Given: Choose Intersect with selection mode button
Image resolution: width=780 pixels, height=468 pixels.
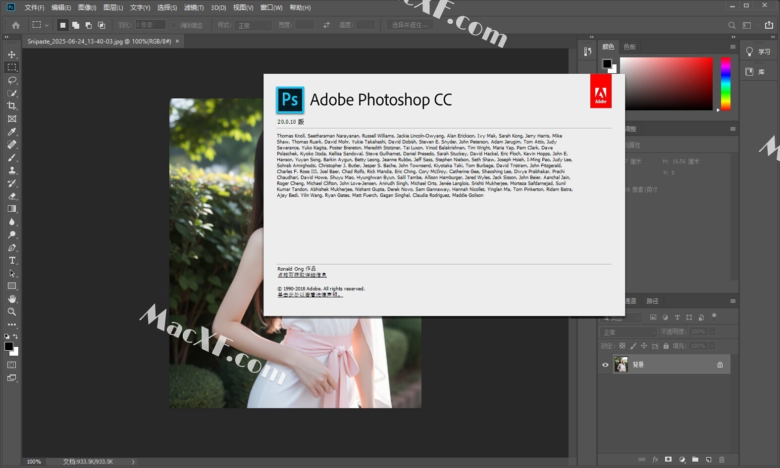Looking at the screenshot, I should [102, 25].
